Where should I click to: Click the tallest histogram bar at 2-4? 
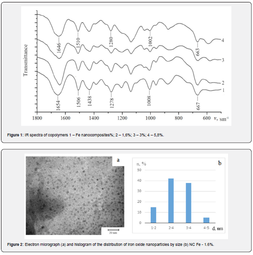pyautogui.click(x=171, y=201)
